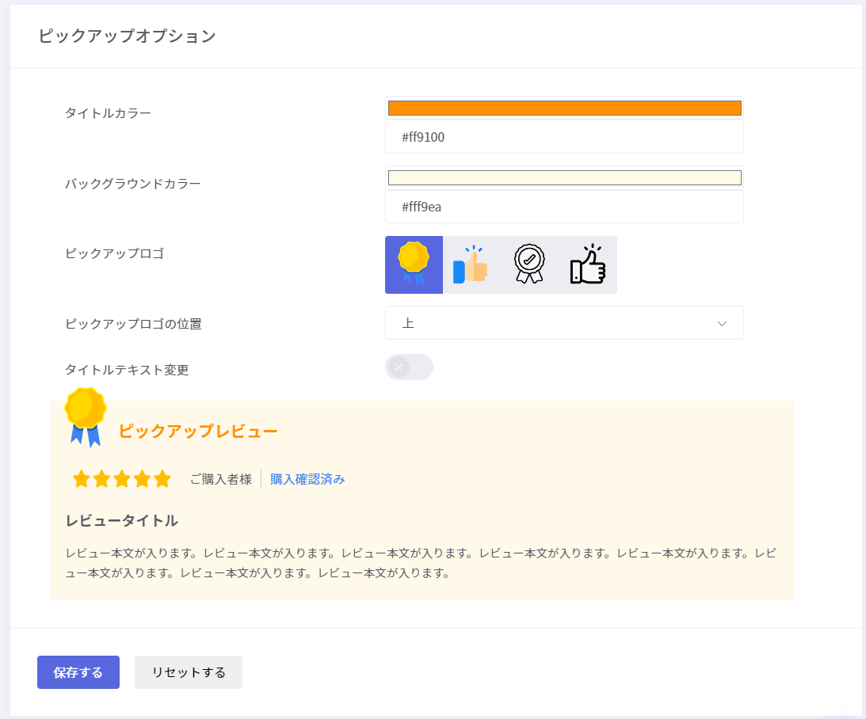The height and width of the screenshot is (719, 866).
Task: Click the third star in preview rating
Action: 122,479
